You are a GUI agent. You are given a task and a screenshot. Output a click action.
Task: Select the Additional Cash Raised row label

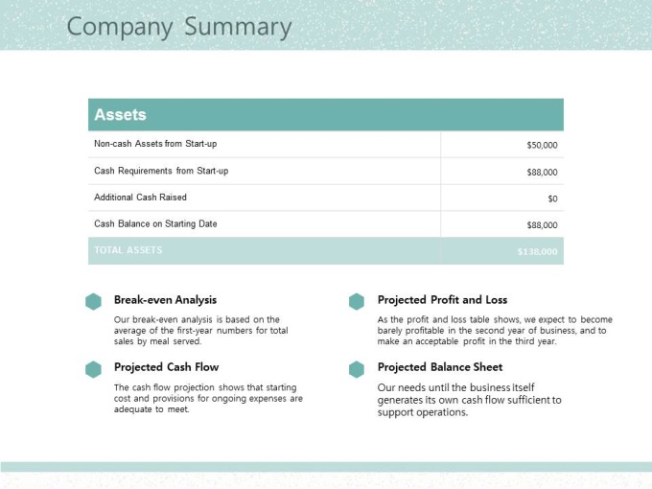(x=140, y=198)
